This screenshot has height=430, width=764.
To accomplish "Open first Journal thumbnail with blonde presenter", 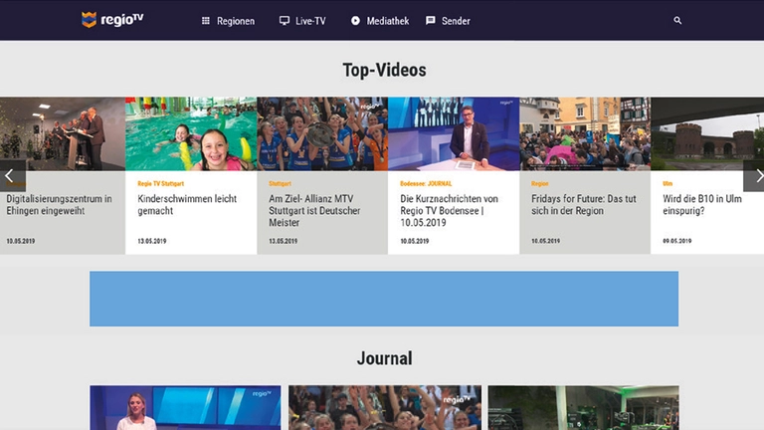I will tap(171, 408).
